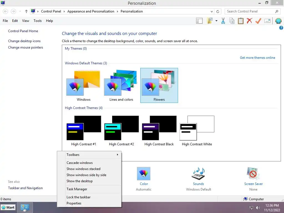Navigate to Control Panel breadcrumb

tap(51, 11)
